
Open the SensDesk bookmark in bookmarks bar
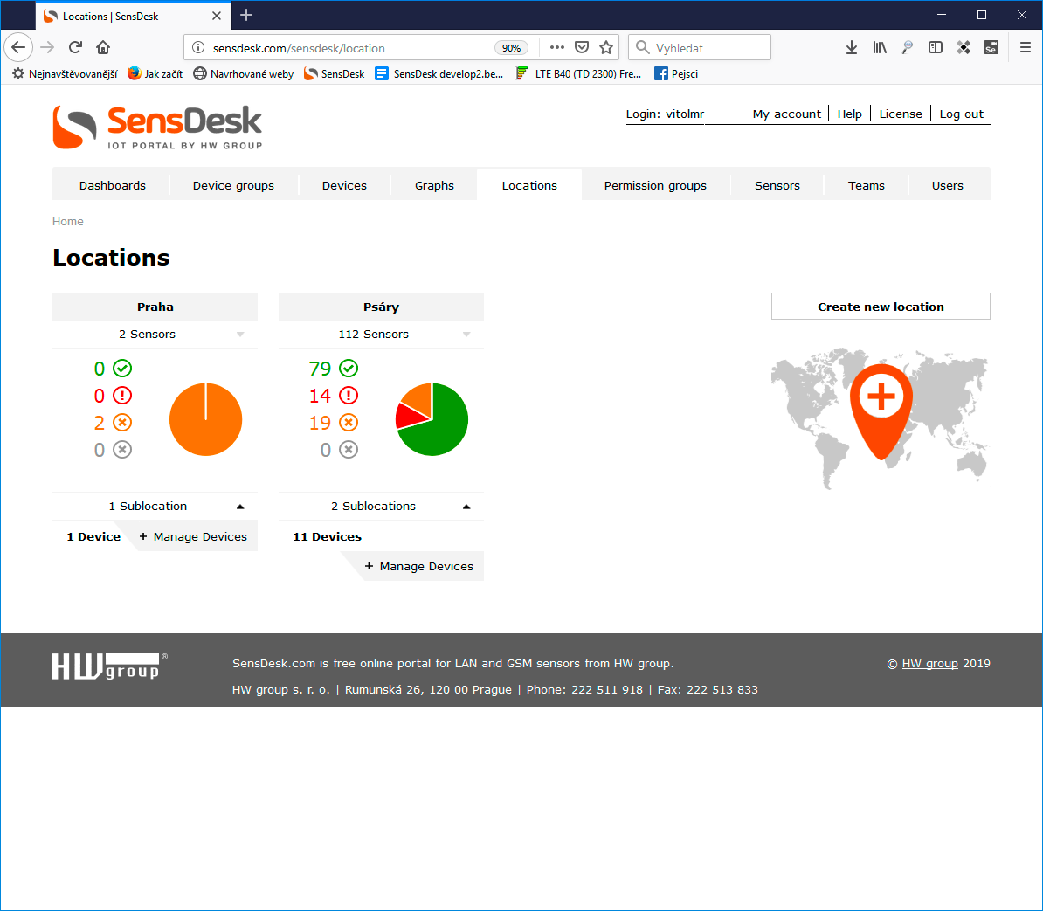coord(334,74)
